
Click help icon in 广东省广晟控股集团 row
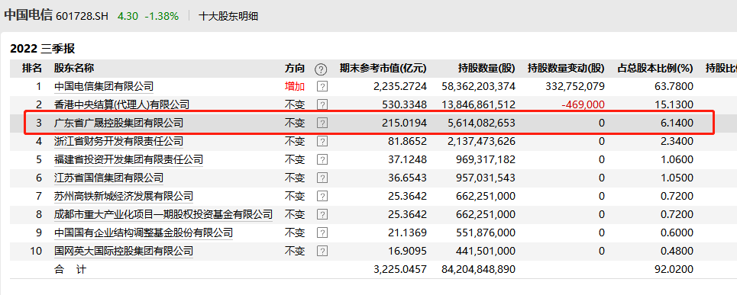(x=322, y=123)
